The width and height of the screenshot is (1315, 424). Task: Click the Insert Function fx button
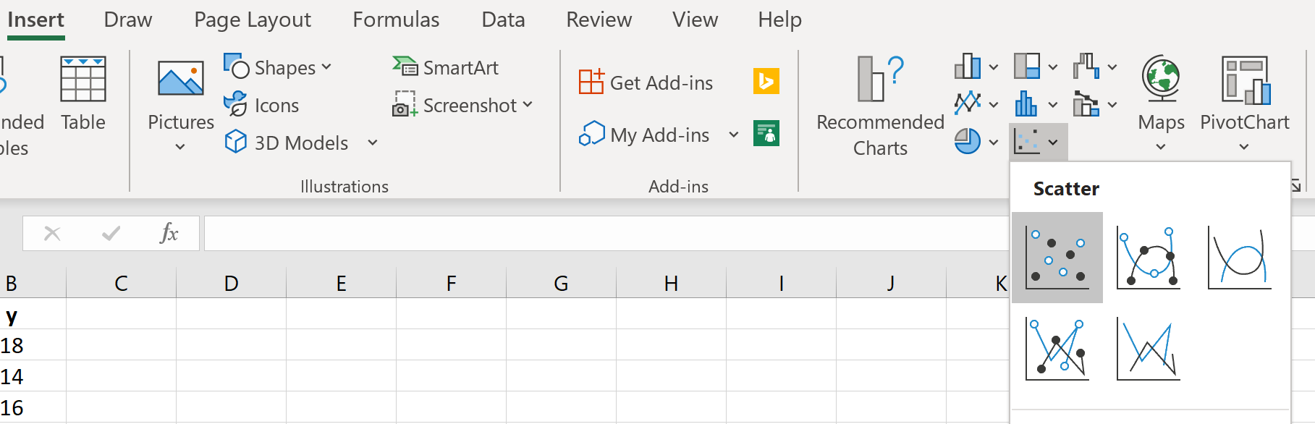pos(169,233)
